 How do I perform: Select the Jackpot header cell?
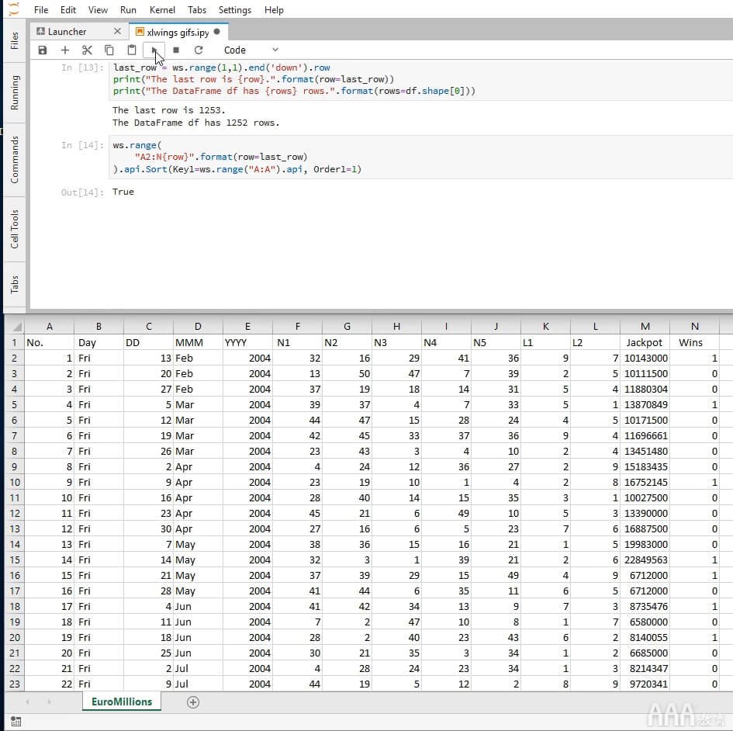644,342
